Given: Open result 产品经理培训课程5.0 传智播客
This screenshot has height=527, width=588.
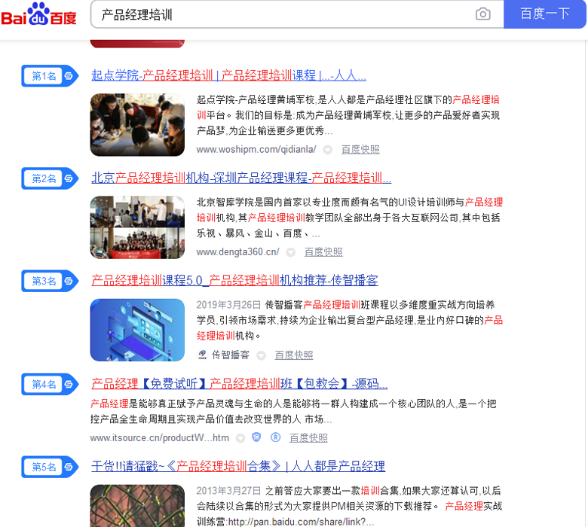Looking at the screenshot, I should (234, 280).
